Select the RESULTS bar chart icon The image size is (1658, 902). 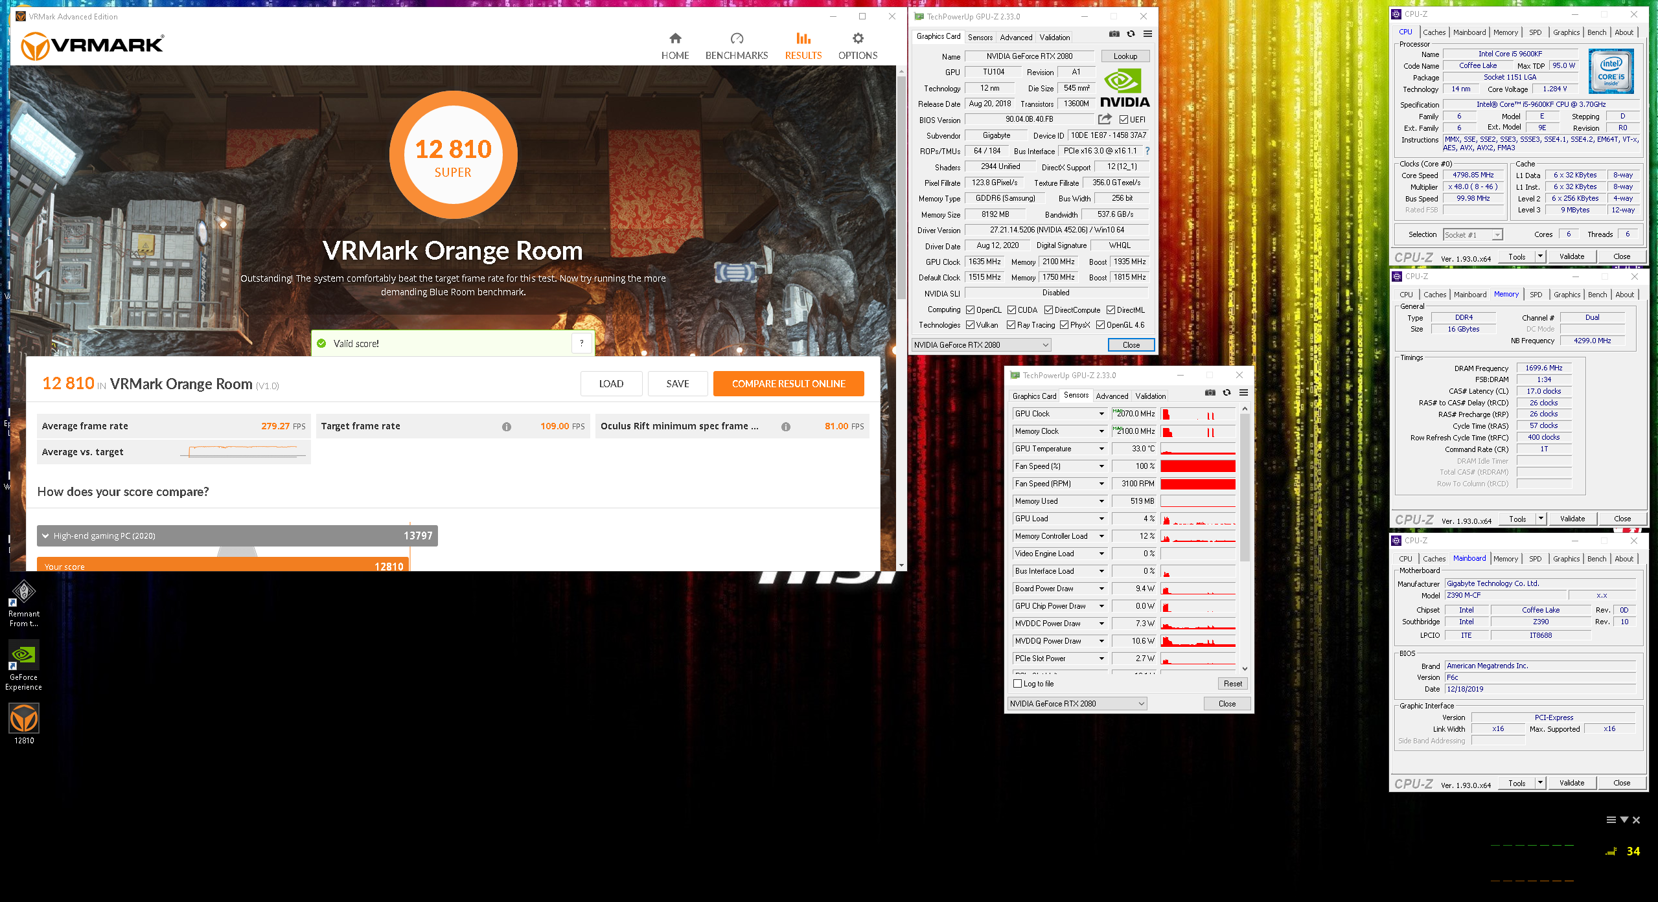(803, 38)
